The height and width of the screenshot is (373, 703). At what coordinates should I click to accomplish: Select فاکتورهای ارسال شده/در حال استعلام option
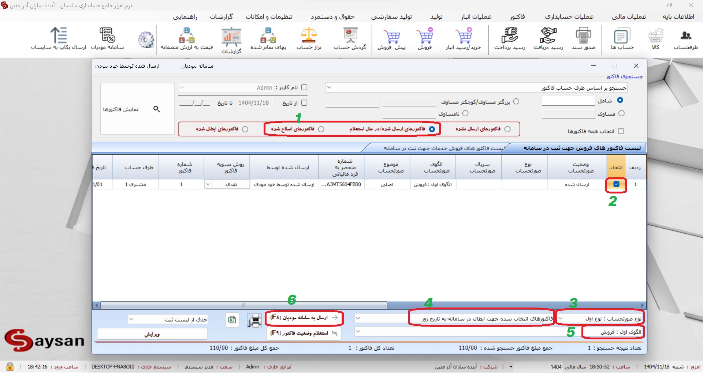(432, 129)
